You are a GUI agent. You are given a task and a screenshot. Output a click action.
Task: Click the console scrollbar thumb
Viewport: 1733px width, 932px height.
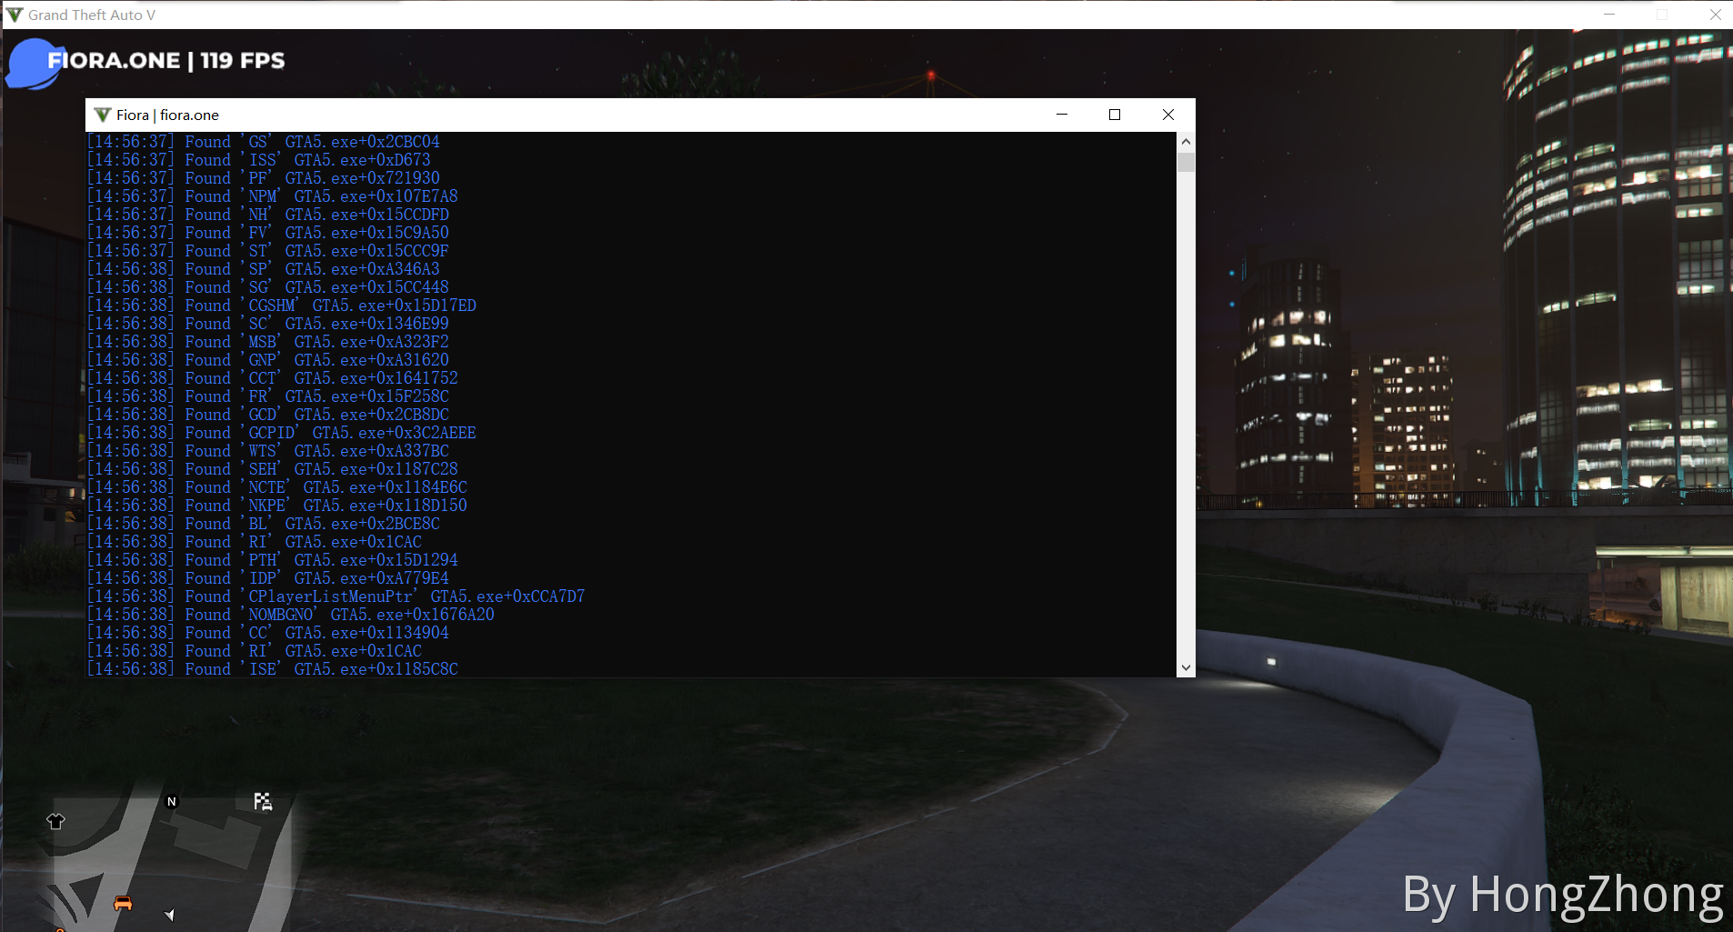point(1186,162)
